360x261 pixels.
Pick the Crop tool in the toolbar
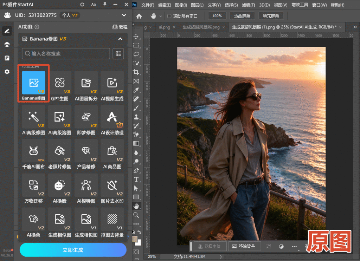tap(136, 72)
